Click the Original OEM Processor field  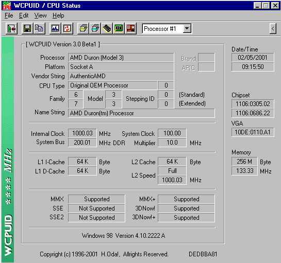[x=113, y=85]
